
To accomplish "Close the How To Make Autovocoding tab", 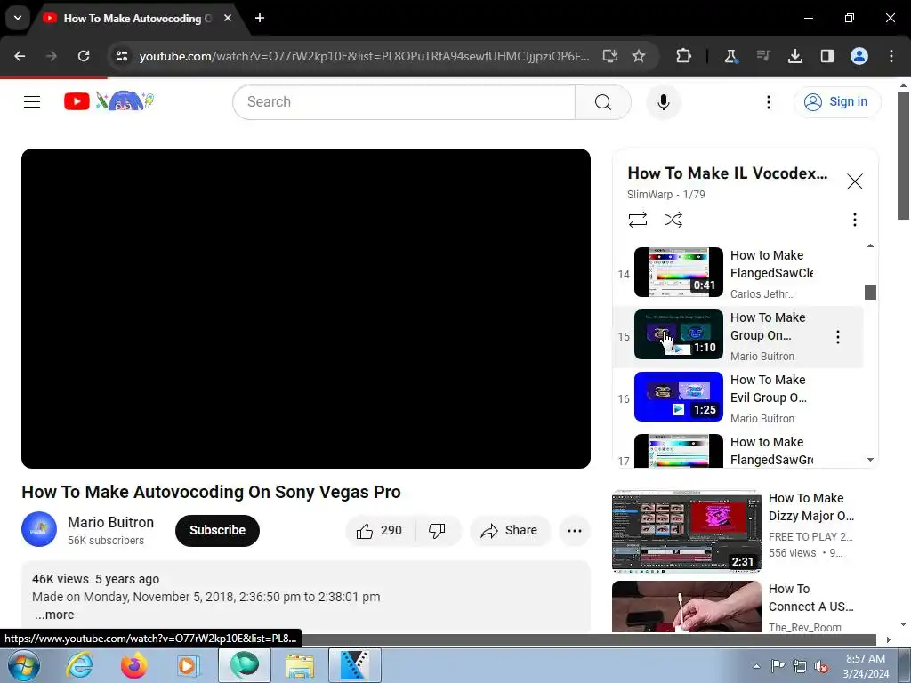I will click(228, 18).
